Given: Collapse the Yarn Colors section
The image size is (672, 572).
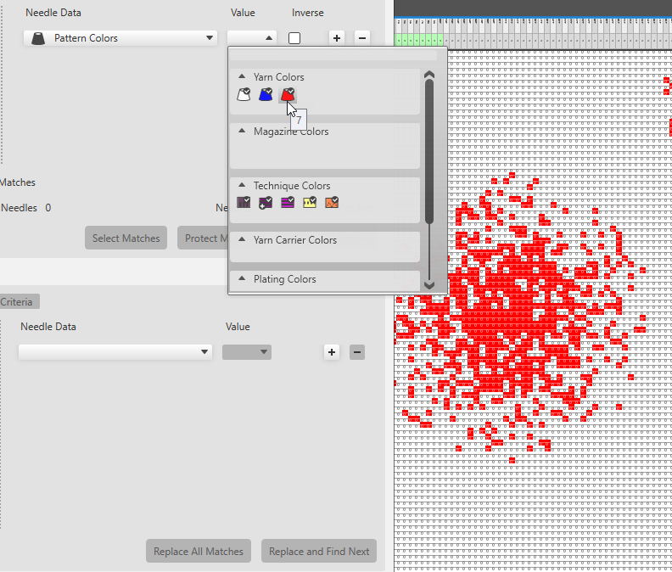Looking at the screenshot, I should point(242,77).
